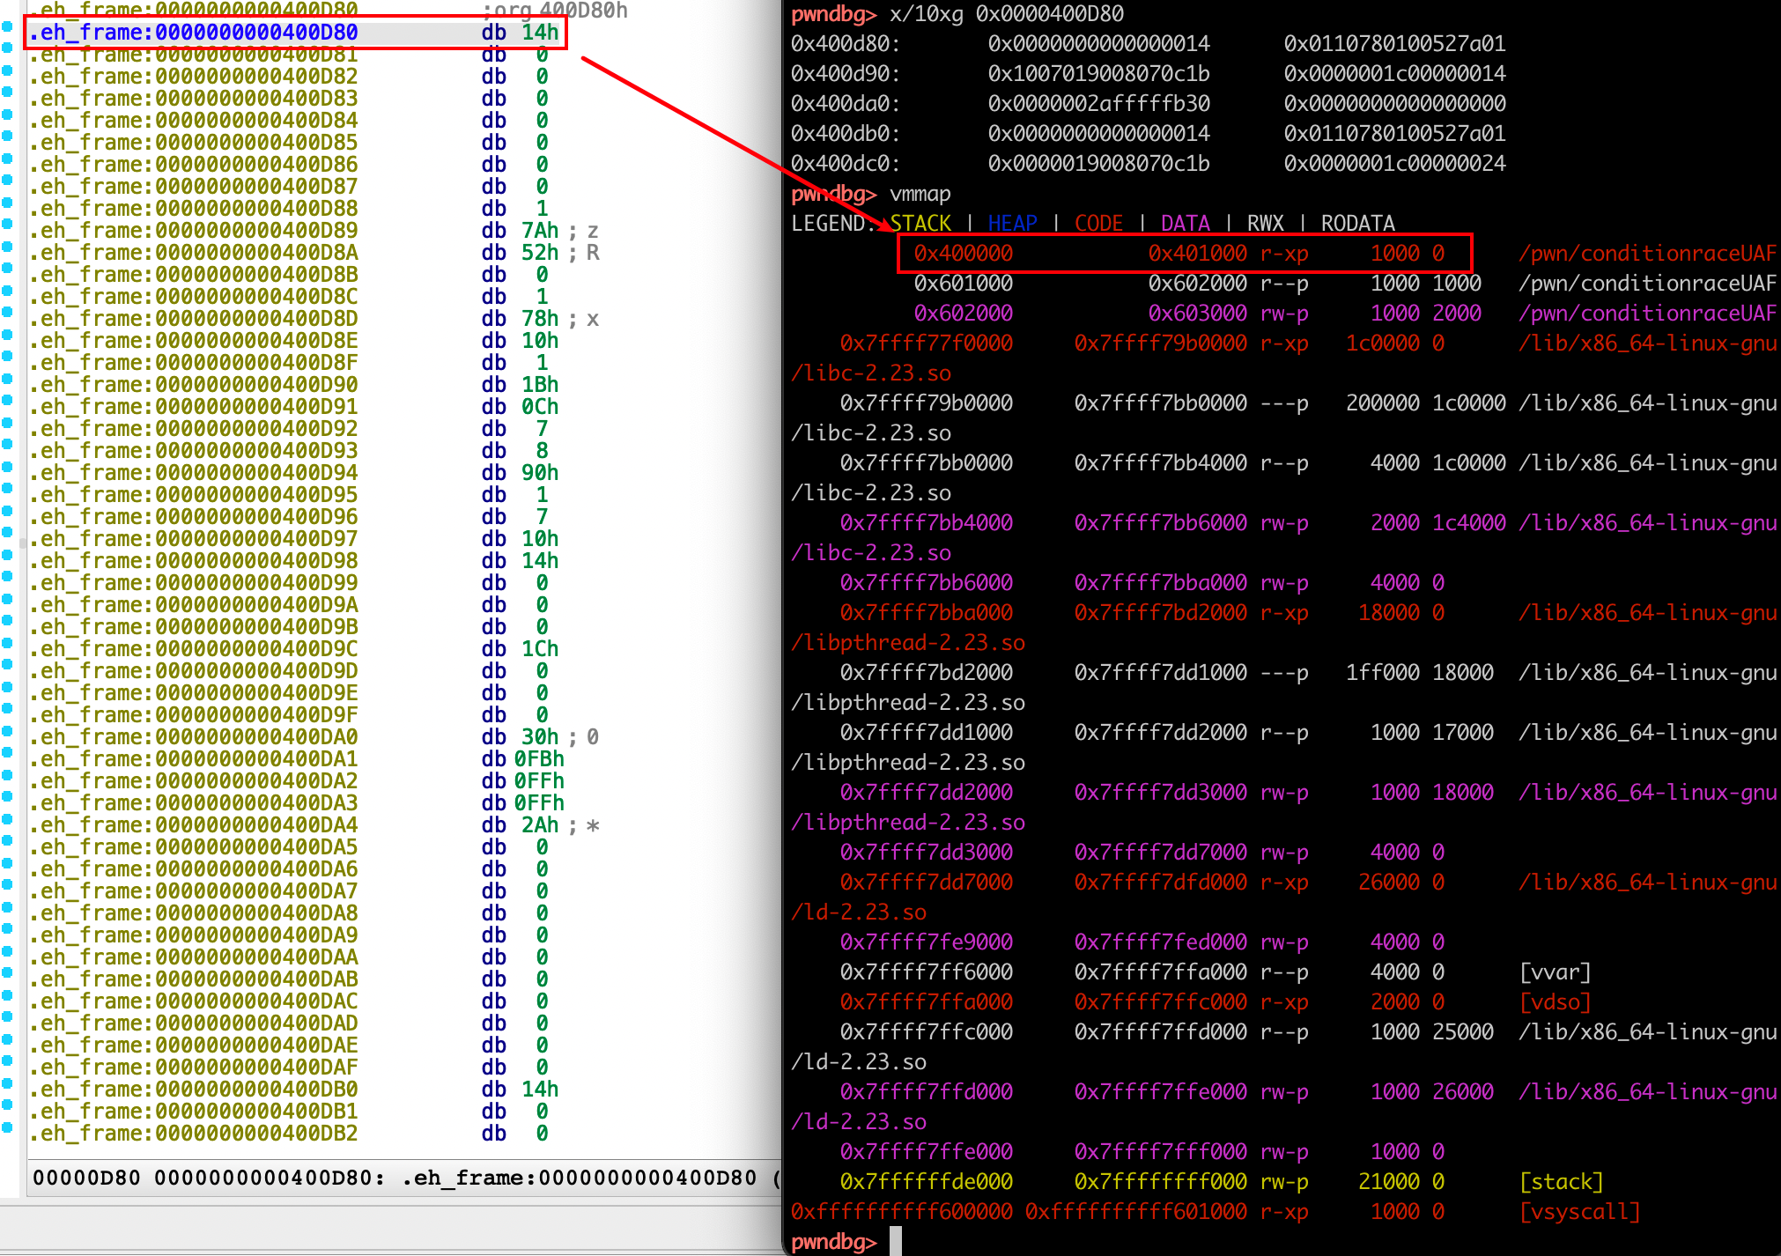Image resolution: width=1781 pixels, height=1256 pixels.
Task: Select the line at address 400D8D
Action: (x=314, y=319)
